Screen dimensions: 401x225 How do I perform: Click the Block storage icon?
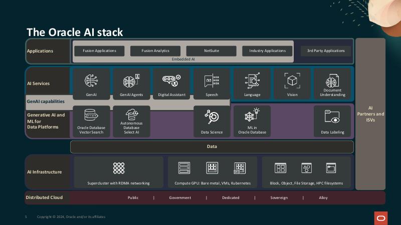pos(280,168)
